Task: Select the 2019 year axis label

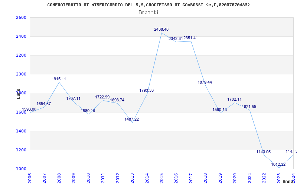Action: [220, 178]
